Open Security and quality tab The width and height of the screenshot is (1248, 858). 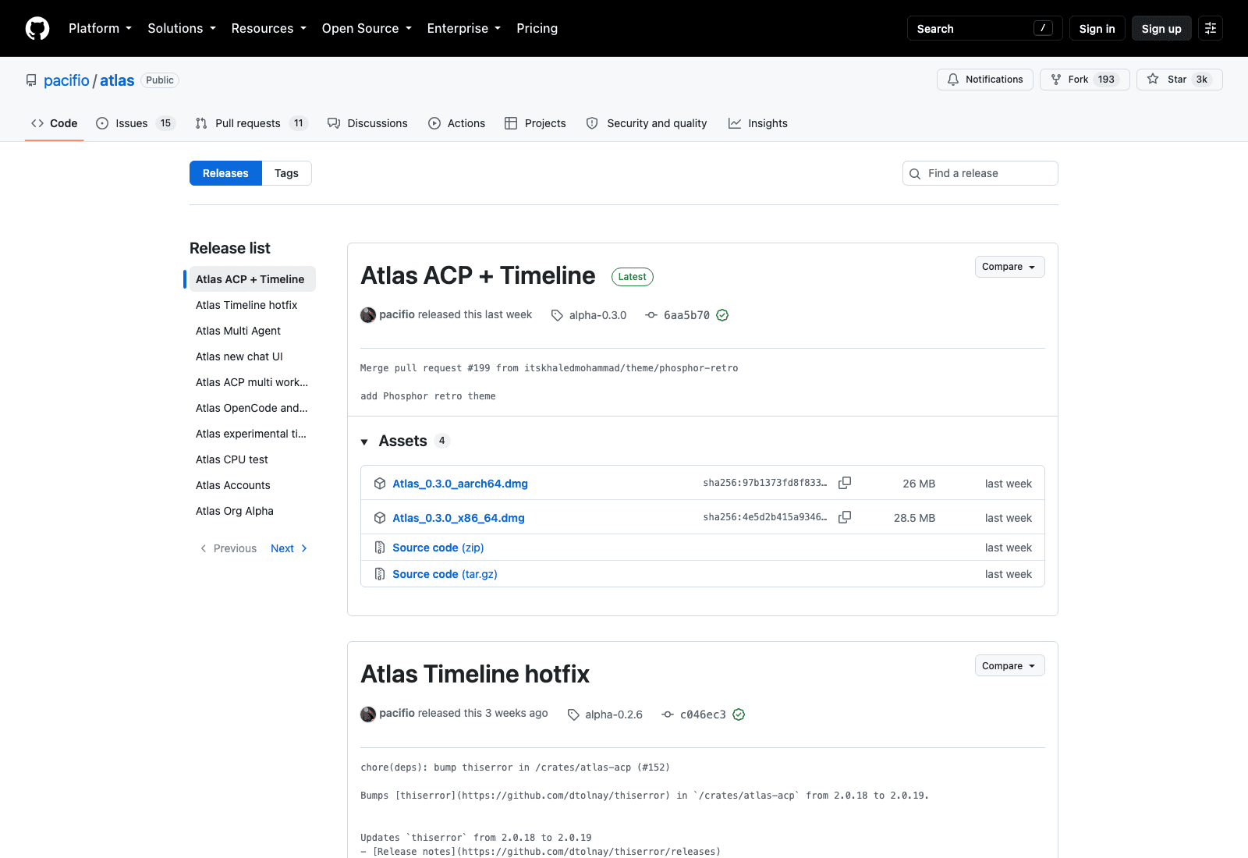point(647,123)
